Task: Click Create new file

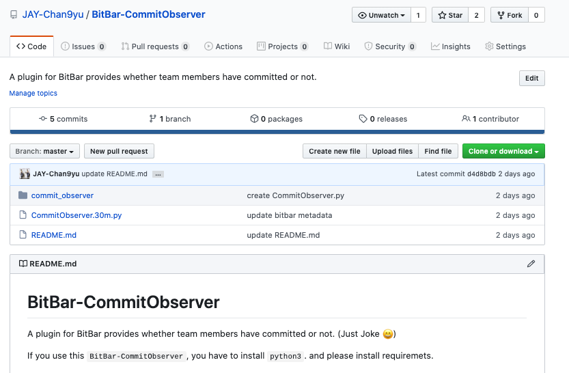Action: tap(335, 151)
